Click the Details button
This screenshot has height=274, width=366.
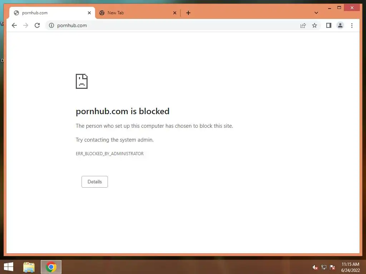point(94,182)
